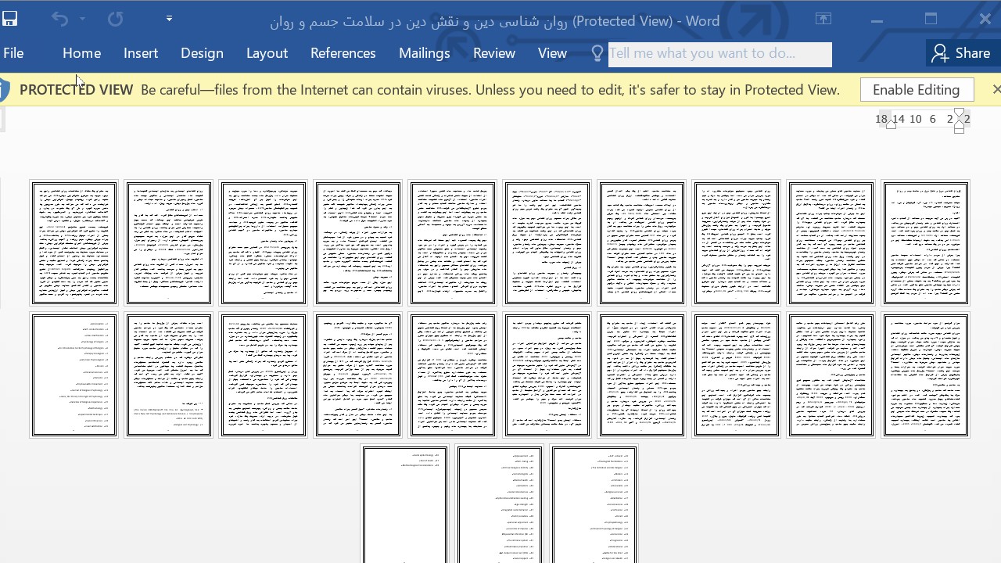Click the Redo/Repeat icon

coord(115,19)
